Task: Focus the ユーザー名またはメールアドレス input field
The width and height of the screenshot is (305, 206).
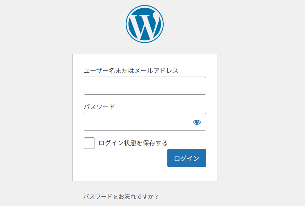Action: (145, 86)
